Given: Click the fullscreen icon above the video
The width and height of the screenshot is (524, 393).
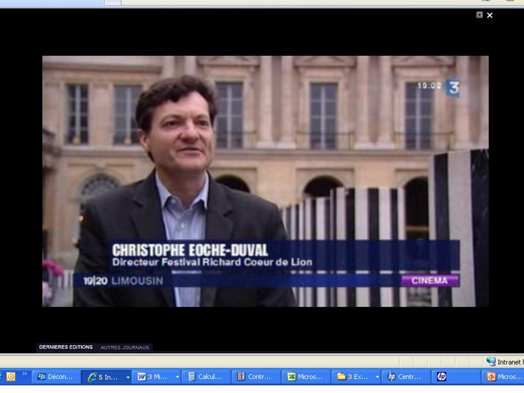Looking at the screenshot, I should [x=479, y=15].
